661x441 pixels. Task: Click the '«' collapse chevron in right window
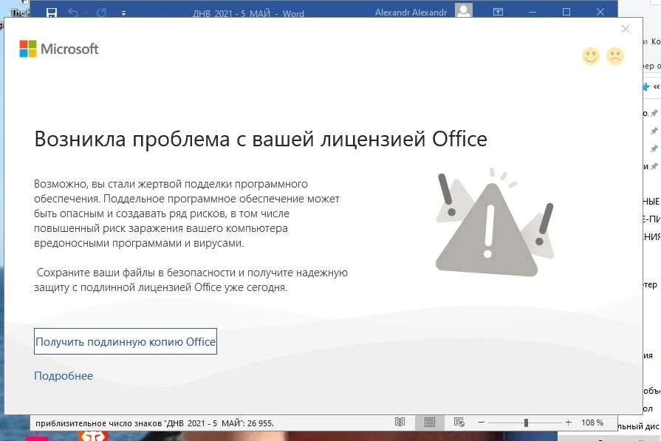tap(657, 87)
